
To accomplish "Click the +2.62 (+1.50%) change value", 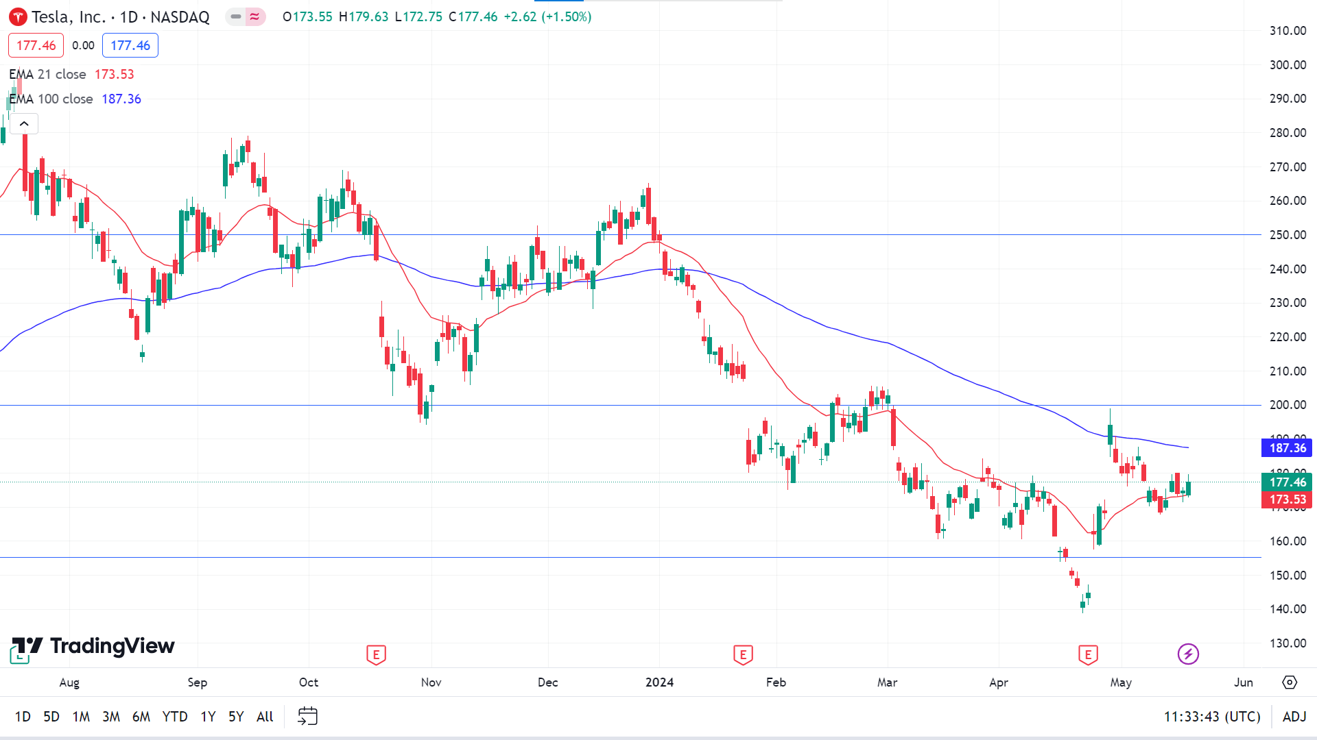I will pos(547,16).
